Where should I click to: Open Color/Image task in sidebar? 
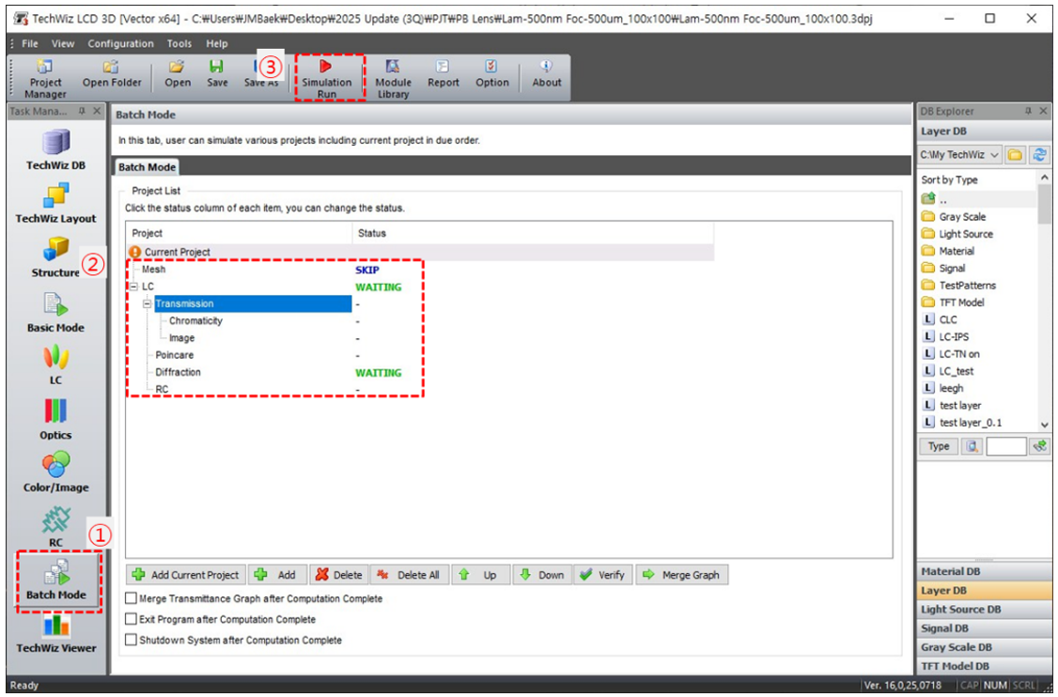tap(55, 472)
